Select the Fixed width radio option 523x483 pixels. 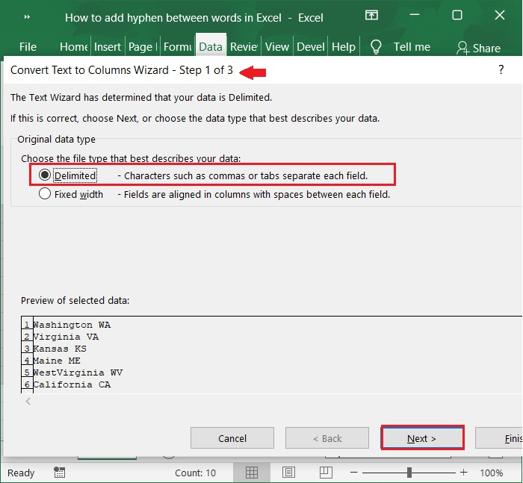[x=45, y=194]
